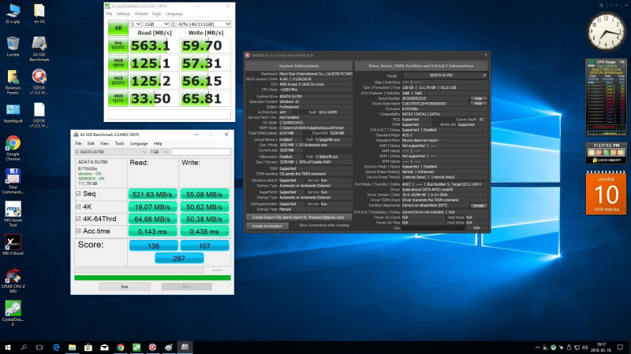The width and height of the screenshot is (631, 354).
Task: Open the orange calendar gadget
Action: pos(606,193)
